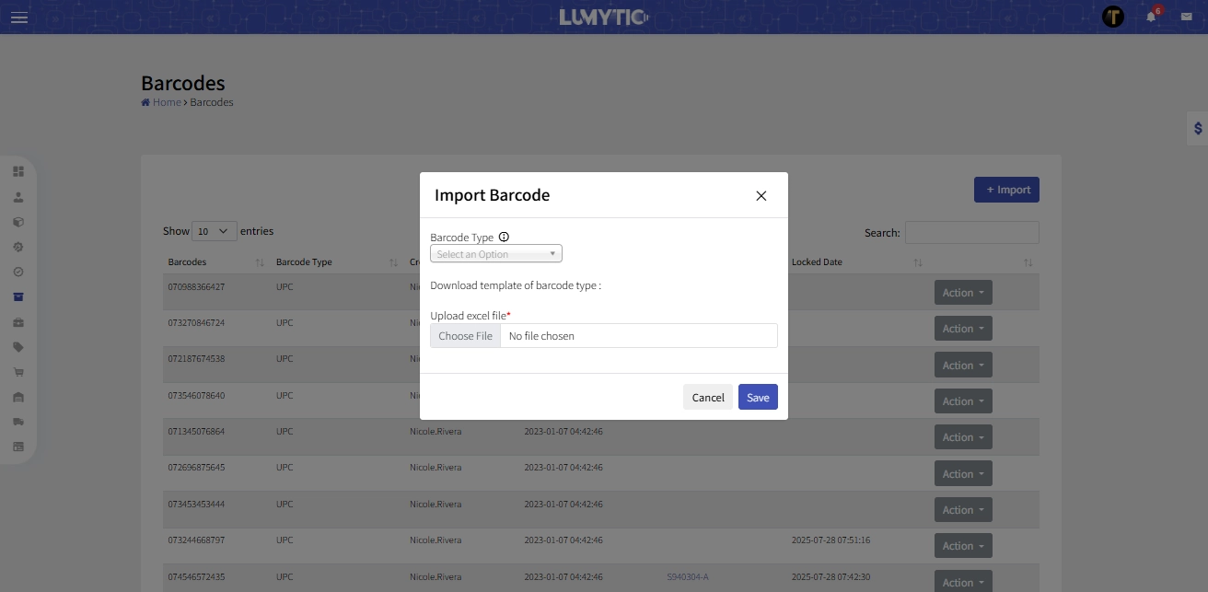The image size is (1208, 592).
Task: Open the Dashboard grid icon in sidebar
Action: [x=18, y=171]
